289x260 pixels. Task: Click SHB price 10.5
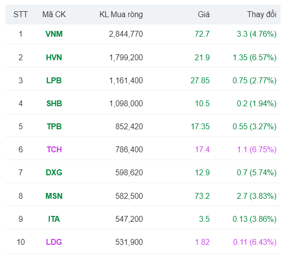point(202,103)
